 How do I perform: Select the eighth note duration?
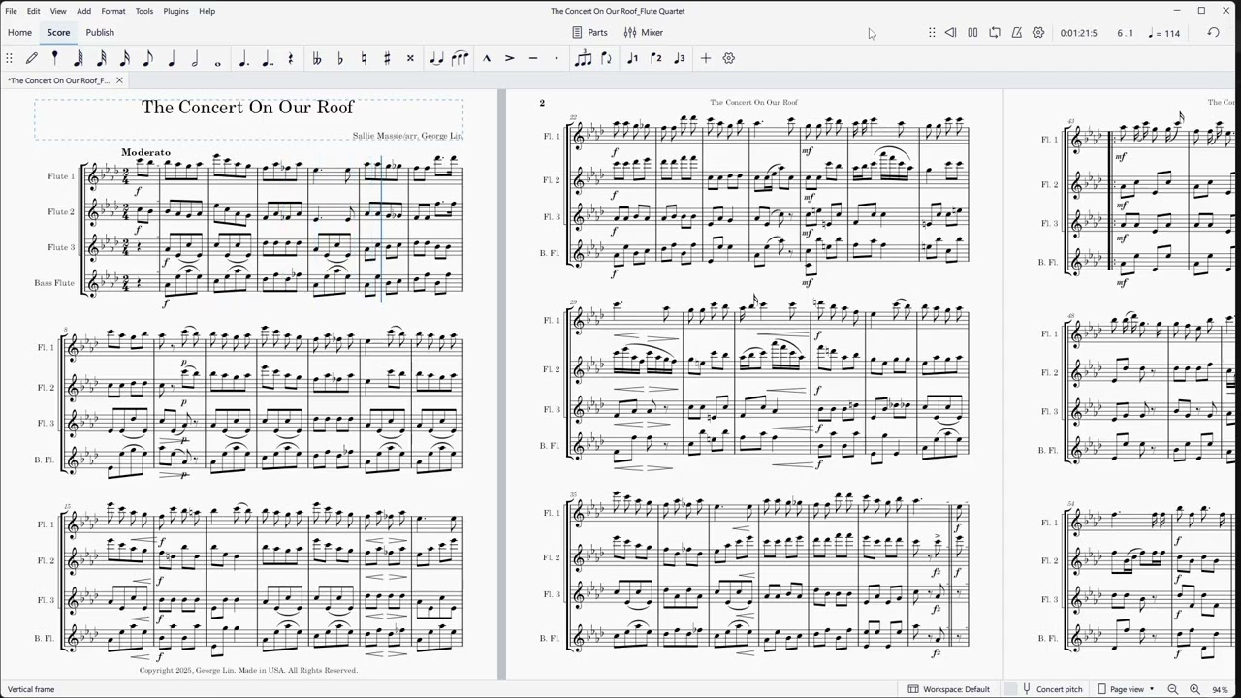pyautogui.click(x=148, y=58)
